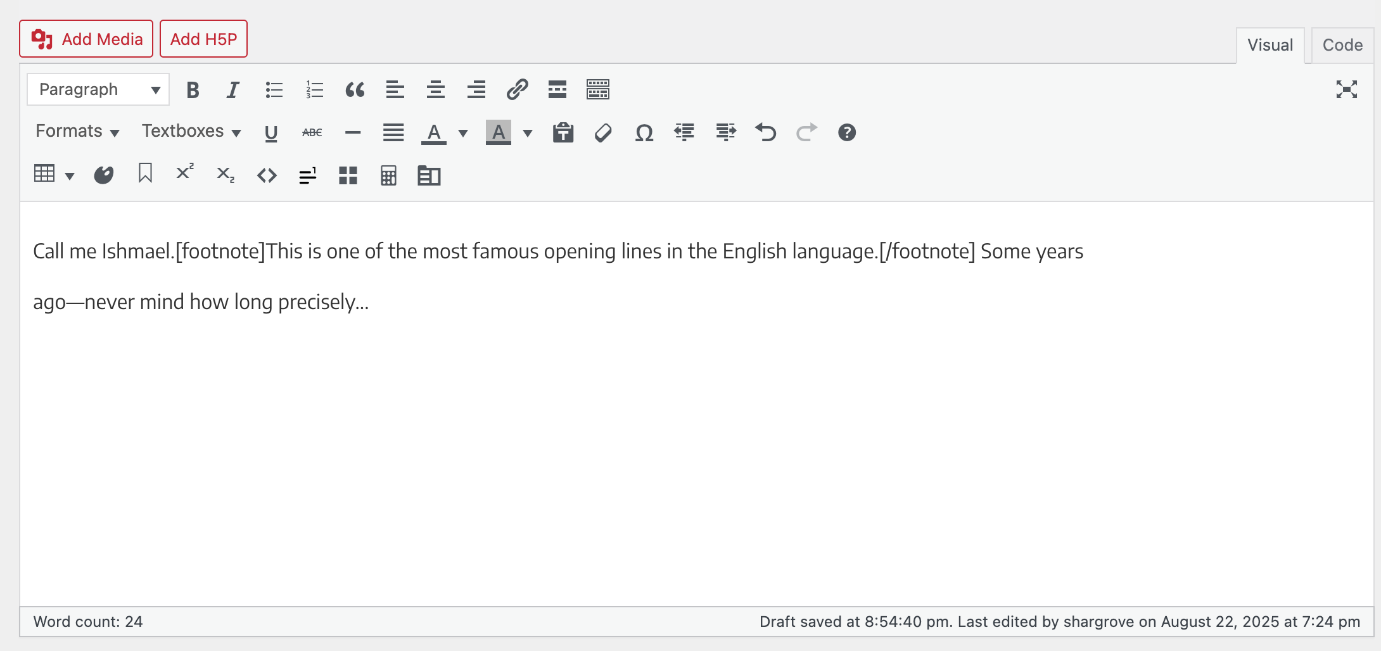Insert a special character with Omega icon
Image resolution: width=1381 pixels, height=651 pixels.
pyautogui.click(x=644, y=133)
